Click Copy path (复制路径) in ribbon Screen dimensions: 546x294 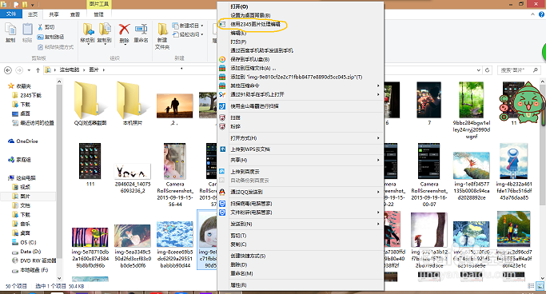coord(51,37)
